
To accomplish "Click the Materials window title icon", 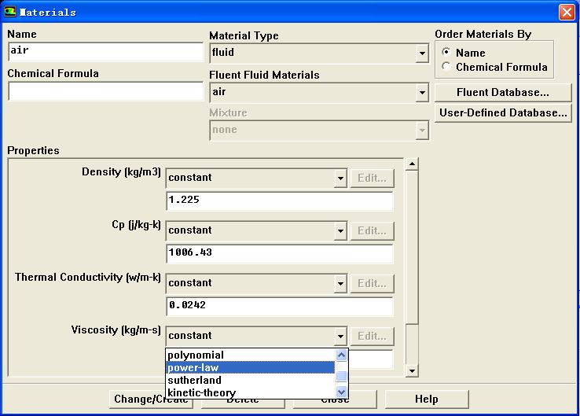I will pos(10,12).
